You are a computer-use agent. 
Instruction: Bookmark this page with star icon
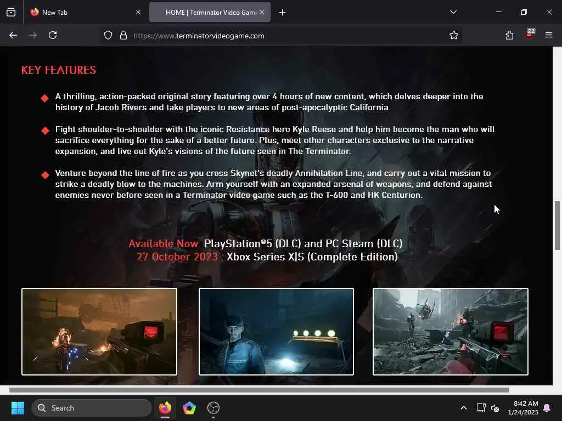[x=454, y=35]
